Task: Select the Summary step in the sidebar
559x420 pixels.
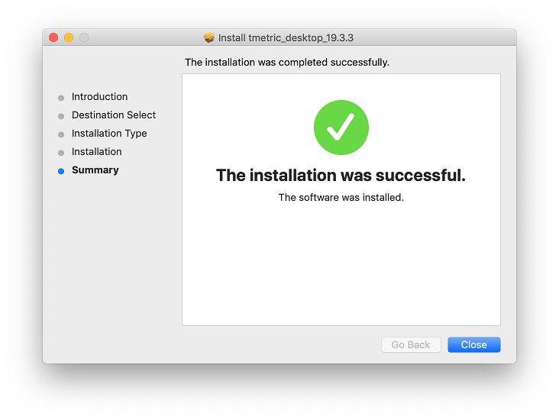Action: click(x=95, y=170)
